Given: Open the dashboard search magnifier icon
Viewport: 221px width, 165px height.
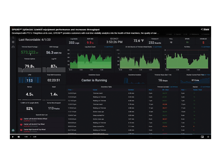Looking at the screenshot, I should click(x=13, y=38).
